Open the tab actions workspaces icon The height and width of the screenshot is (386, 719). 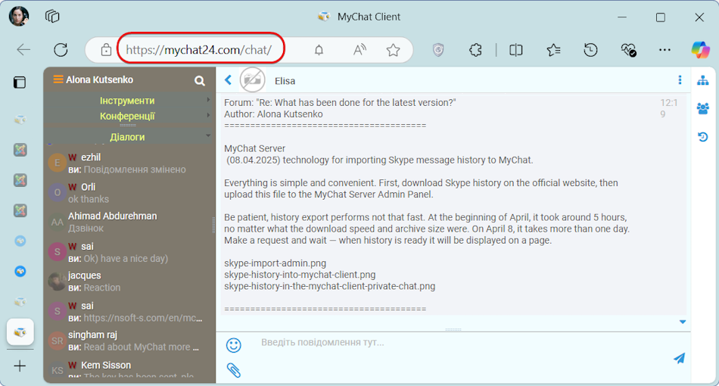(x=52, y=17)
